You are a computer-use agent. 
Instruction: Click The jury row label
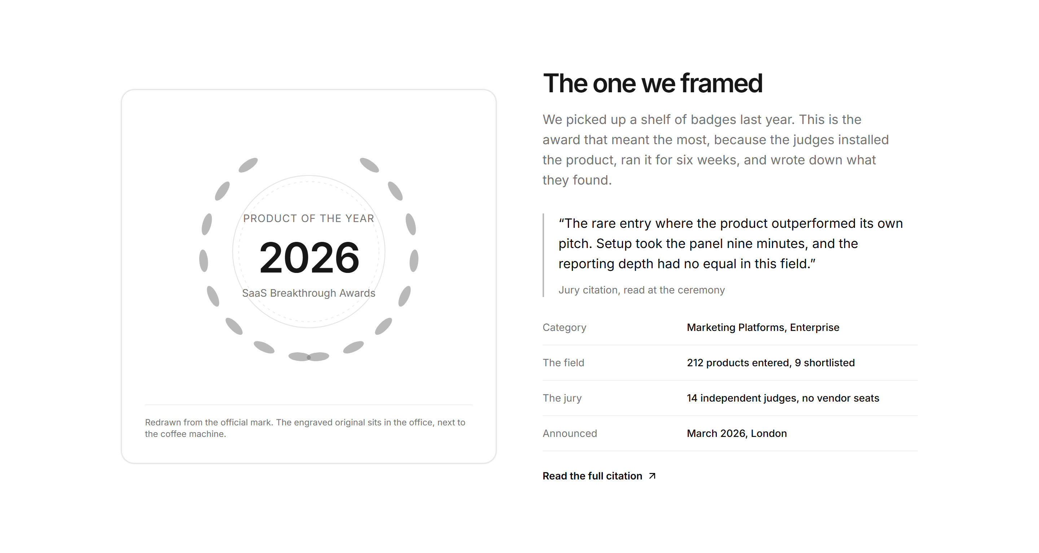[562, 398]
